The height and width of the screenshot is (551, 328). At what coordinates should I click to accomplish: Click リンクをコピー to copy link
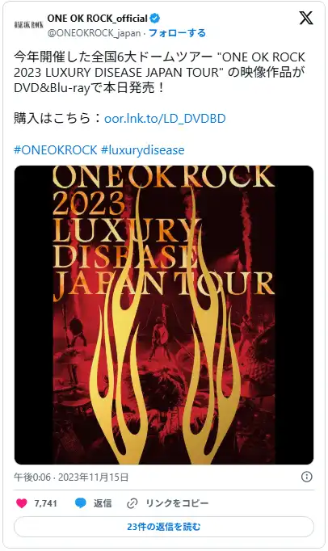(x=177, y=503)
